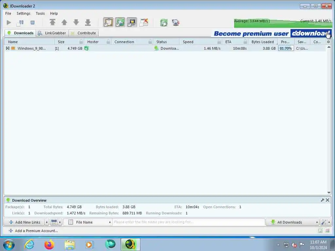Open the File Name search type dropdown
The height and width of the screenshot is (251, 335).
[x=88, y=222]
